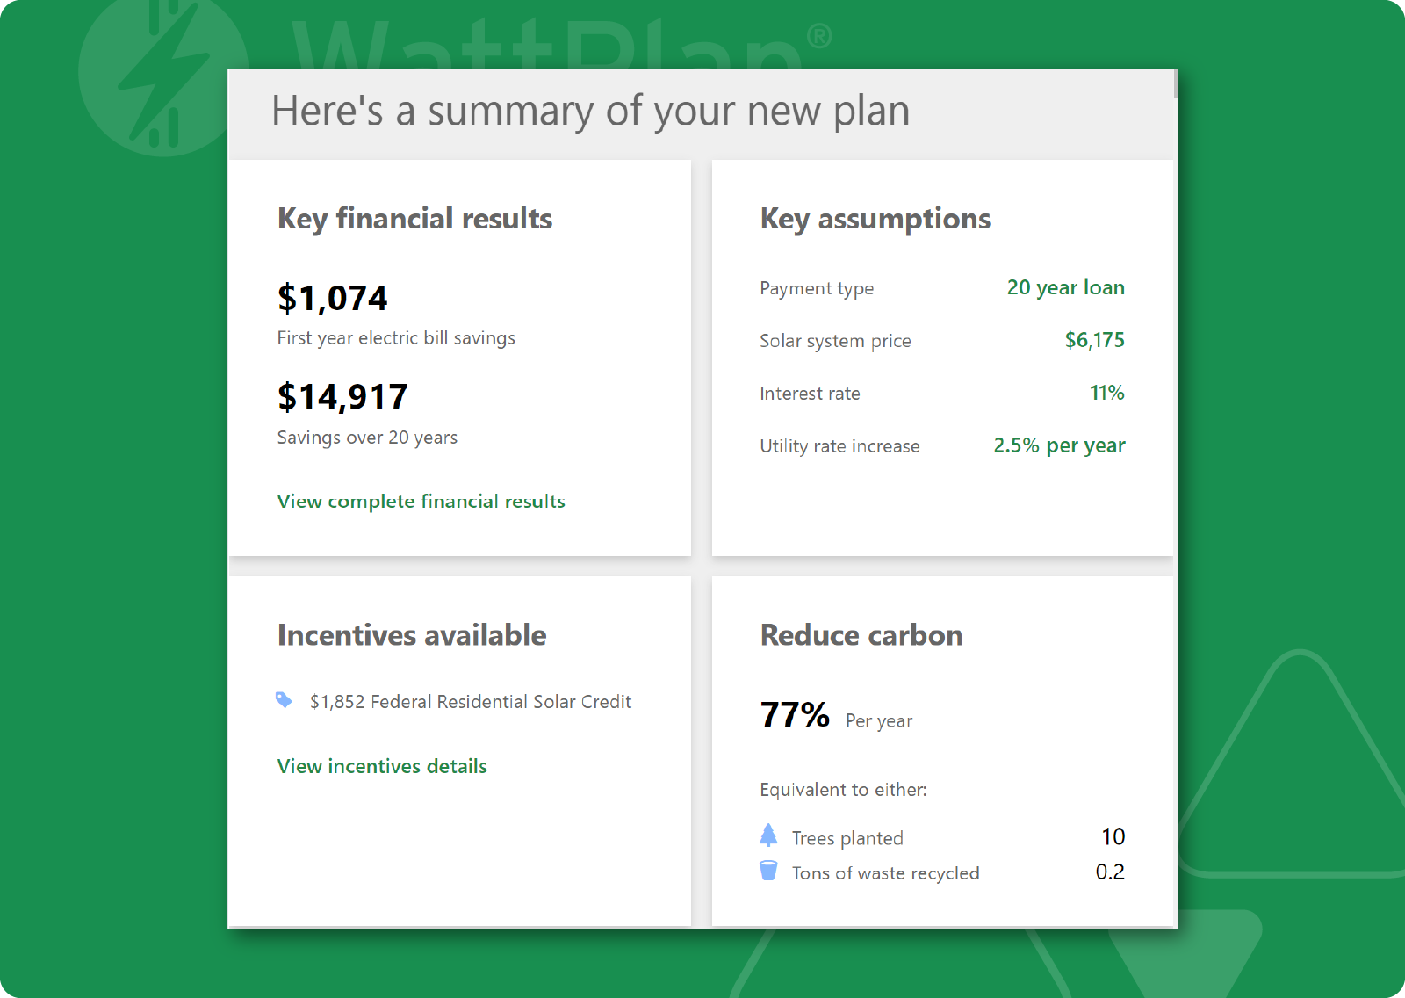Click the 11% interest rate value
The width and height of the screenshot is (1405, 998).
click(x=1106, y=393)
